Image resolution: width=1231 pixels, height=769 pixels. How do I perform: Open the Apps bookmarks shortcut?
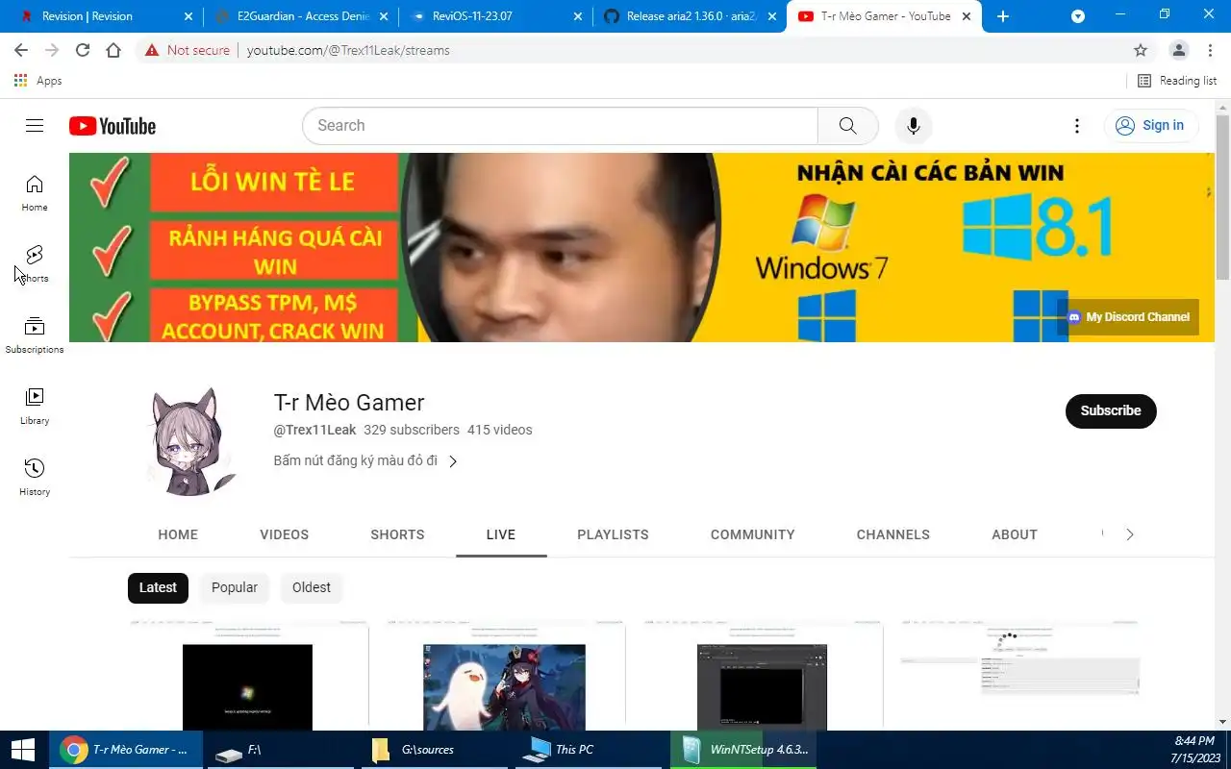pos(38,81)
